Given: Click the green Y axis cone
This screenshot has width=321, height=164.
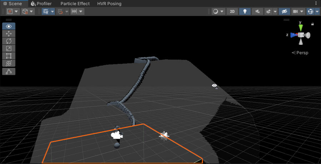Looking at the screenshot, I should (301, 27).
